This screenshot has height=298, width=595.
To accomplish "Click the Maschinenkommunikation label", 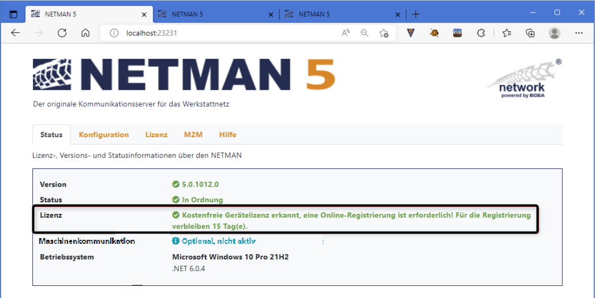I will click(87, 241).
